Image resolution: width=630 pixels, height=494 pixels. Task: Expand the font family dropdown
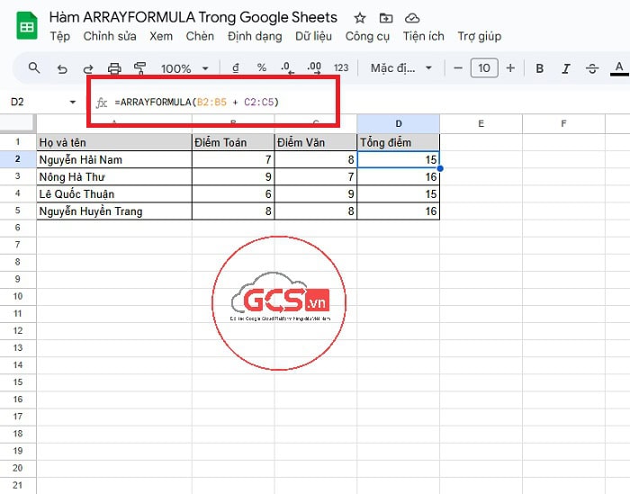click(401, 68)
